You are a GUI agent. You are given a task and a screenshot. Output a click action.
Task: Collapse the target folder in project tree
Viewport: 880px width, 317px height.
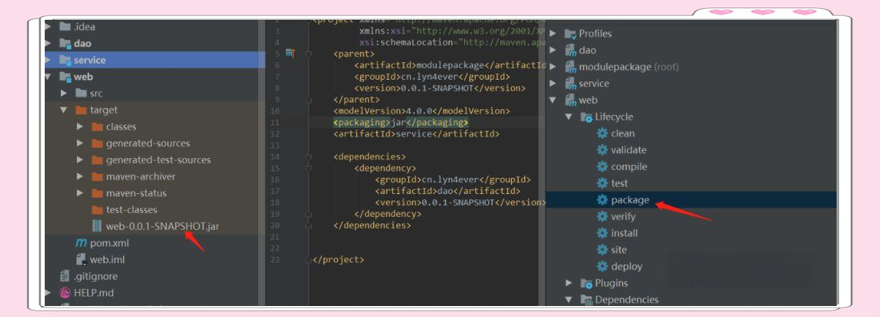point(64,110)
